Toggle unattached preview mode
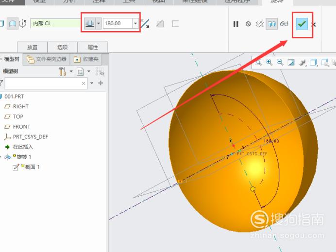 point(260,24)
